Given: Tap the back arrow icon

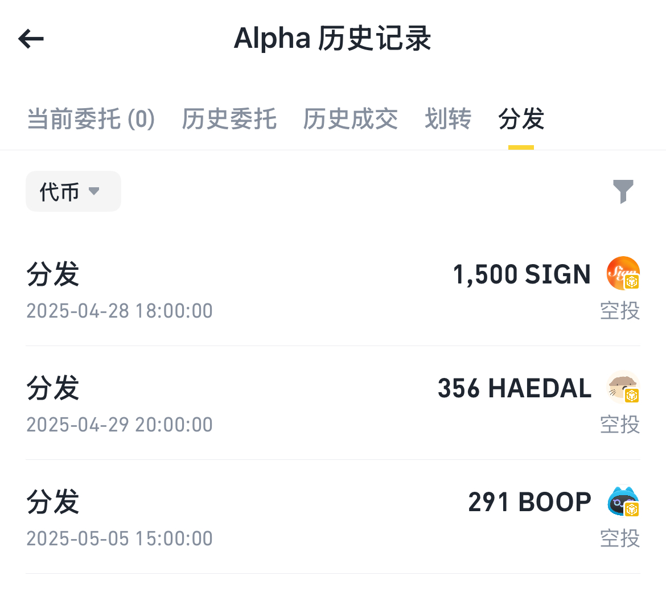Looking at the screenshot, I should coord(31,39).
